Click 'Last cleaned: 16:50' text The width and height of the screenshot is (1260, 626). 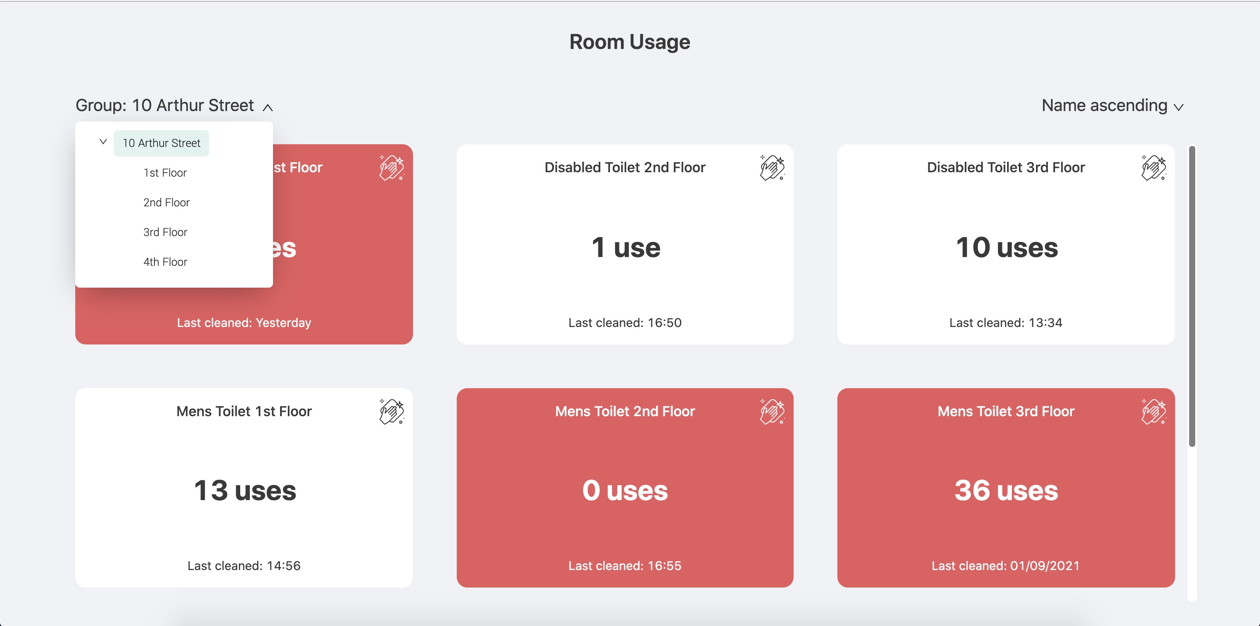point(625,323)
